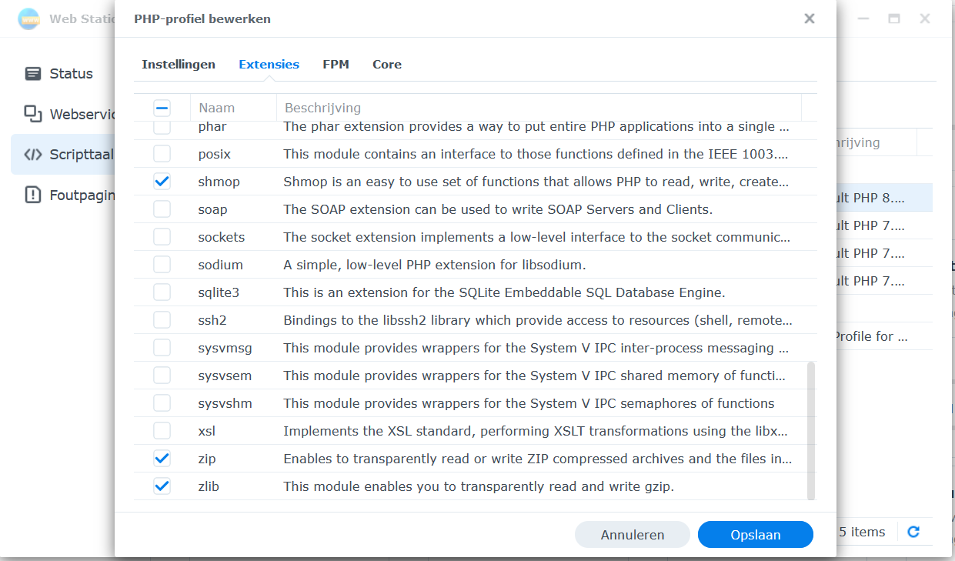Uncheck the shmop extension checkbox
Viewport: 955px width, 561px height.
162,182
